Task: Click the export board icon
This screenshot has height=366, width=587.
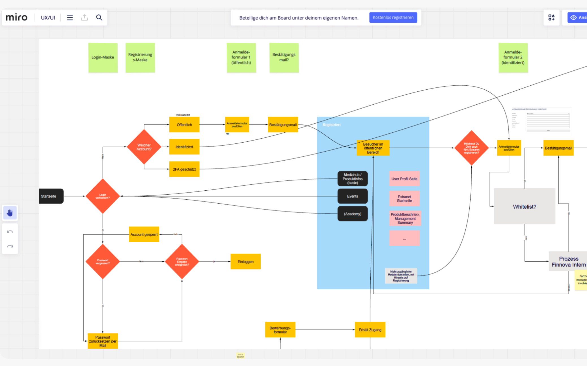Action: [85, 18]
